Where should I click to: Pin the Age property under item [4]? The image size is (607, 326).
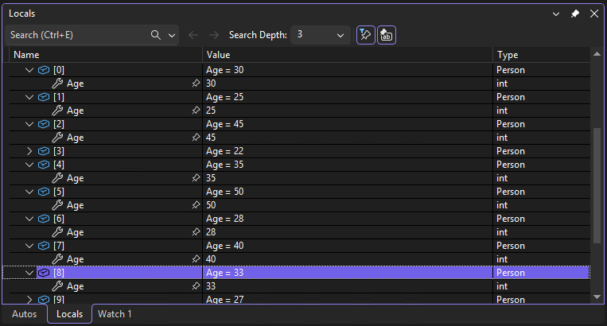pos(196,178)
